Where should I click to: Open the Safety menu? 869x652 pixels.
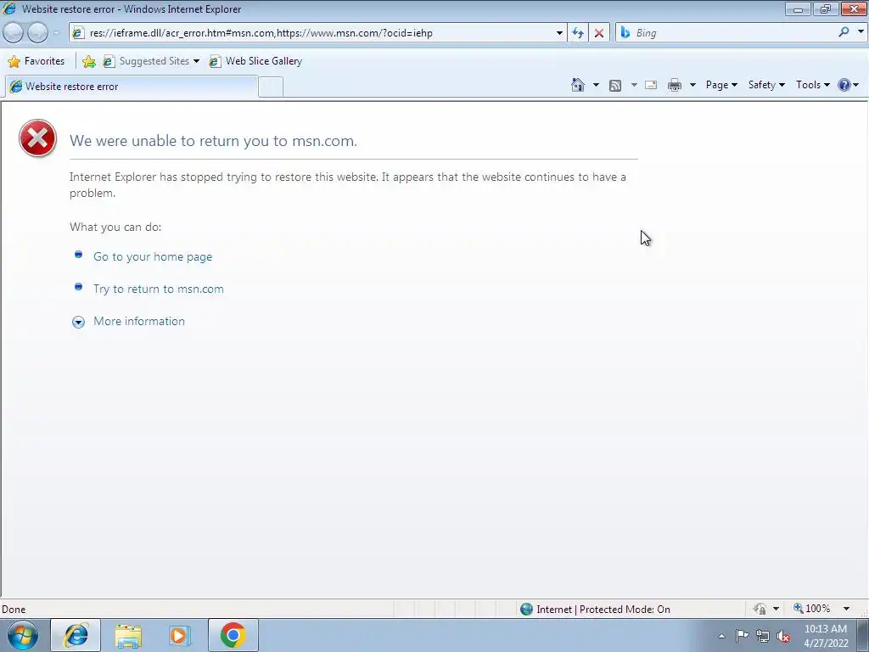click(x=766, y=85)
